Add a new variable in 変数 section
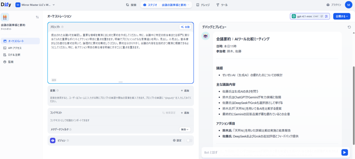Screen dimensions: 355x159 coord(185,90)
